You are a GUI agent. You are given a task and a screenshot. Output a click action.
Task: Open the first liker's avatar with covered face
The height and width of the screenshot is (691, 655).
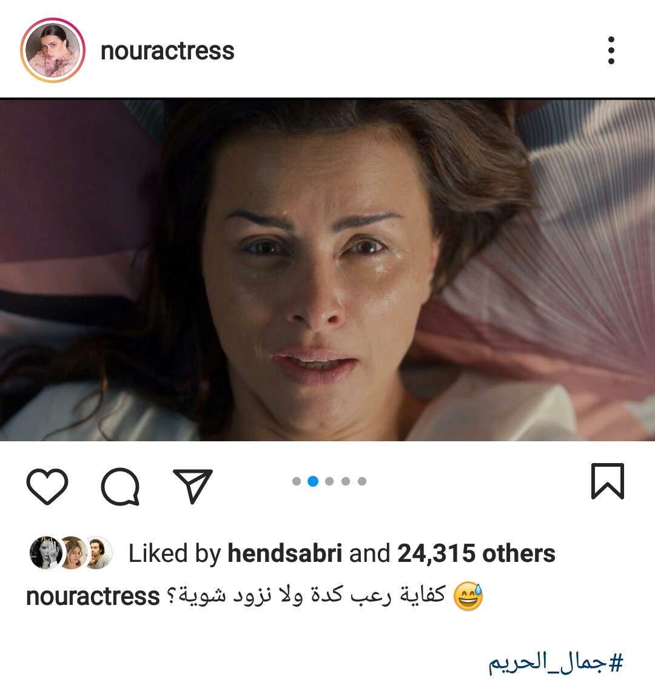point(45,553)
